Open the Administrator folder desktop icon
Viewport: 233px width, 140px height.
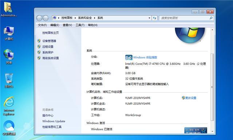pyautogui.click(x=8, y=9)
